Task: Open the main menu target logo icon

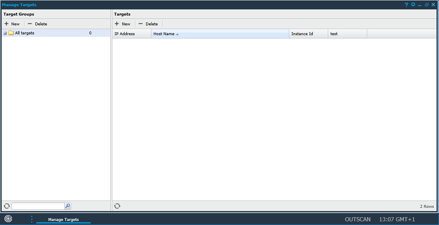Action: (8, 219)
